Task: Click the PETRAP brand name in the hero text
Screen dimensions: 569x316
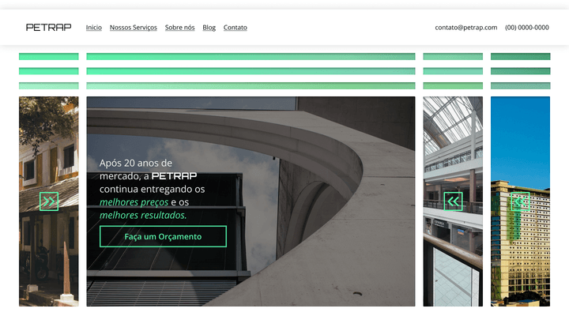Action: 174,176
